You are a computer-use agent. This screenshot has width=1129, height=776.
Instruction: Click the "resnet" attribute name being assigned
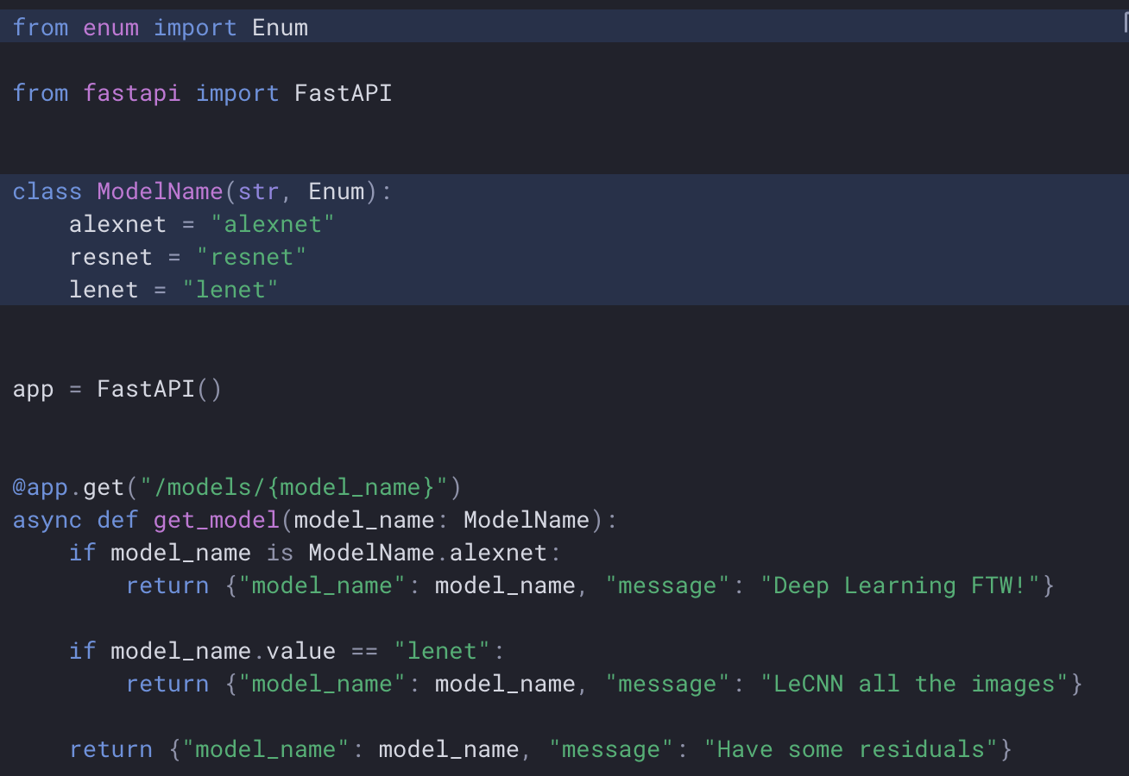[110, 257]
